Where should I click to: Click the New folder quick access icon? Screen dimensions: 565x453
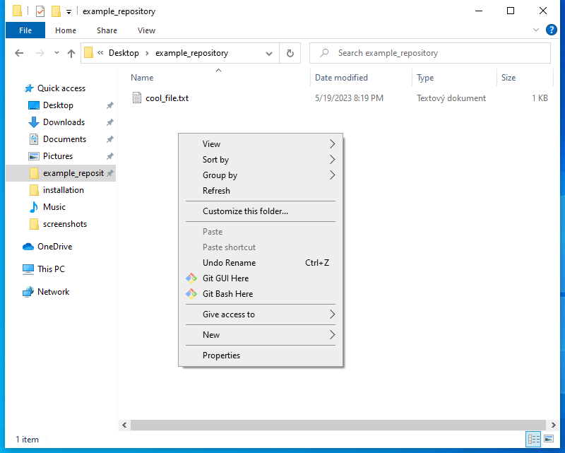point(56,11)
